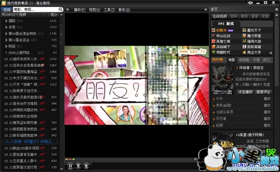Viewport: 280px width, 172px height.
Task: Expand more PPS games with double-down chevron
Action: [271, 53]
